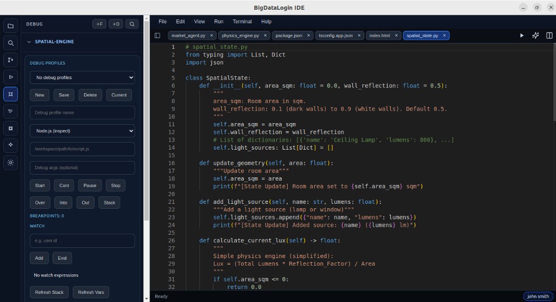
Task: Close the index.html tab
Action: (396, 35)
